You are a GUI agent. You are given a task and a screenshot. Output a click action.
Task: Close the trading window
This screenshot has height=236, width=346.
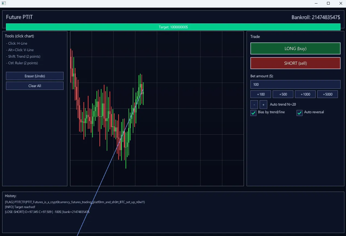coord(341,4)
